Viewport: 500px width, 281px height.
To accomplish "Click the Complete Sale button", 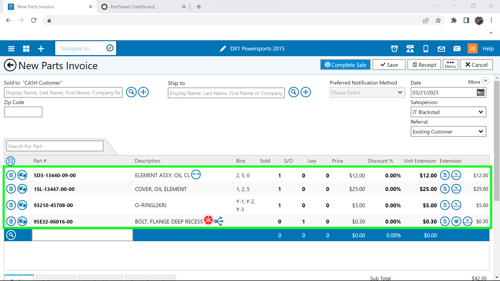I will (x=345, y=65).
